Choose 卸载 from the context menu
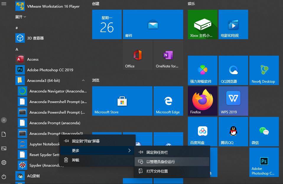The width and height of the screenshot is (283, 184). 97,160
